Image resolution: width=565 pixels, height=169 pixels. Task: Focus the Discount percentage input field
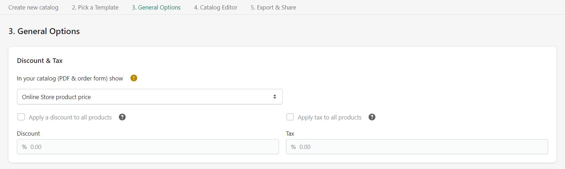(x=151, y=147)
